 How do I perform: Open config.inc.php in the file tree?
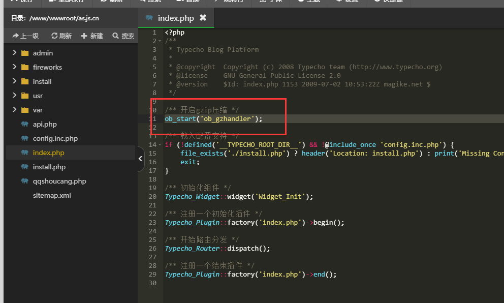coord(55,138)
